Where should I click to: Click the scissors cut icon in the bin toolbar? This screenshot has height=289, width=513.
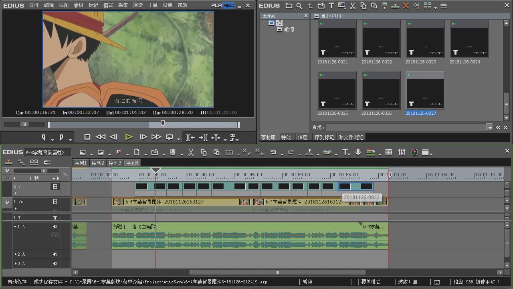(x=353, y=6)
